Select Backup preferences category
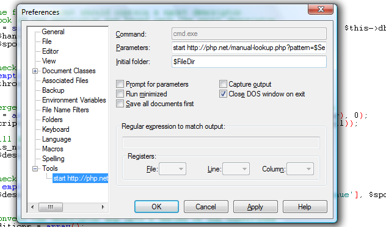Screen dimensions: 386x227 pos(53,90)
